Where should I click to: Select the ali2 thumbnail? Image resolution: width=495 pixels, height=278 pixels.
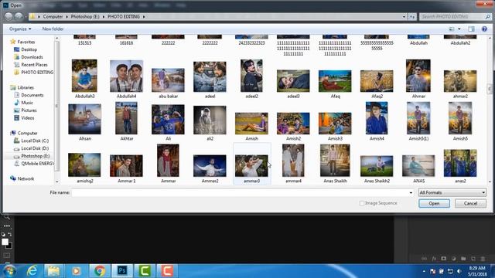(x=210, y=120)
